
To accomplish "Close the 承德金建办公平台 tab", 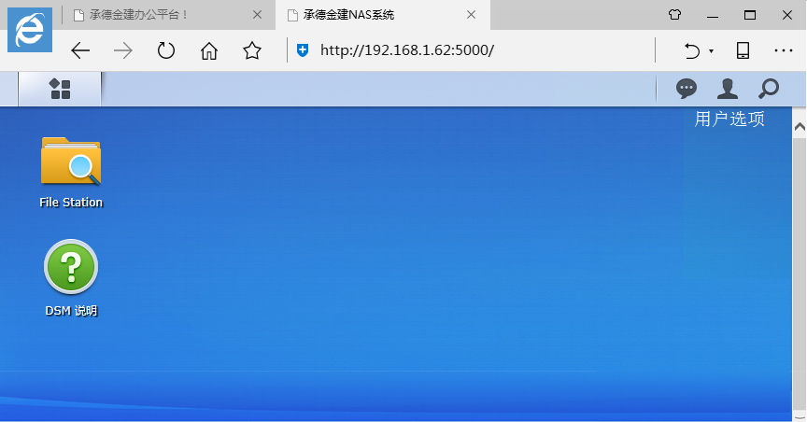I will tap(258, 15).
